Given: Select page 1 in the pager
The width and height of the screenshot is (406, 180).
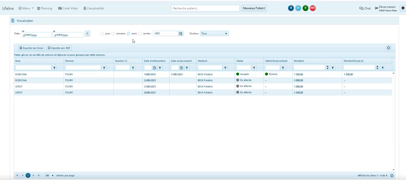Looking at the screenshot, I should pyautogui.click(x=27, y=175).
